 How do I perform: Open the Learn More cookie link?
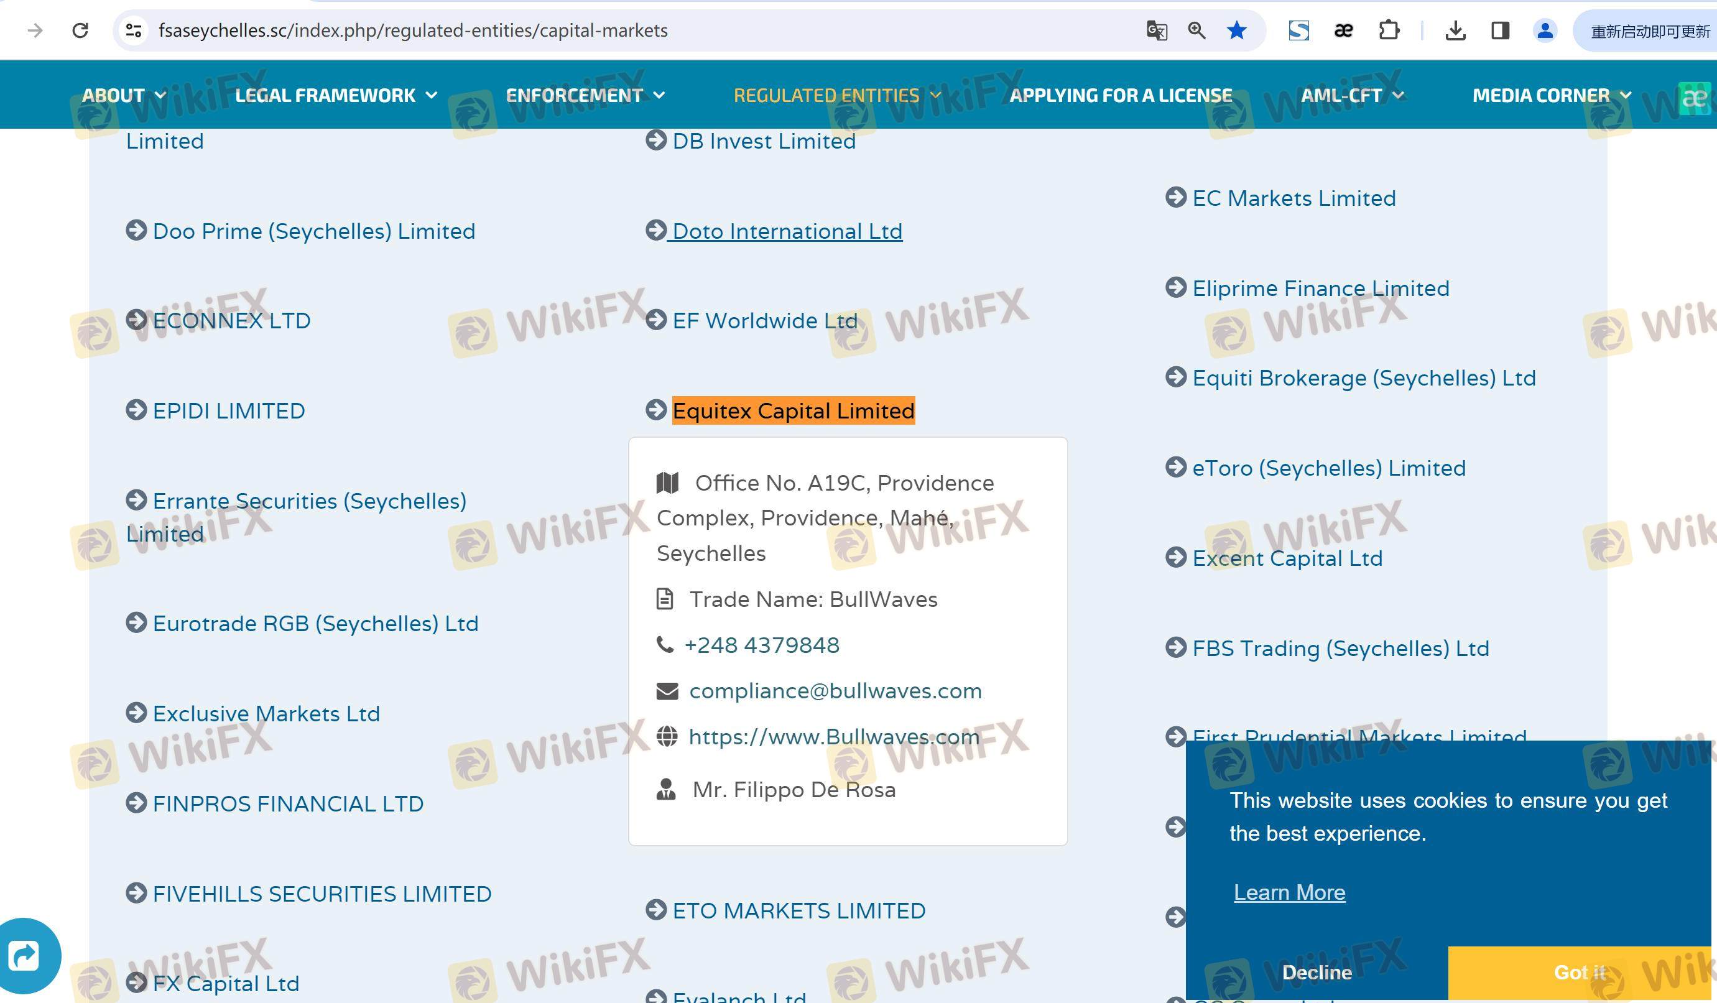click(x=1289, y=892)
